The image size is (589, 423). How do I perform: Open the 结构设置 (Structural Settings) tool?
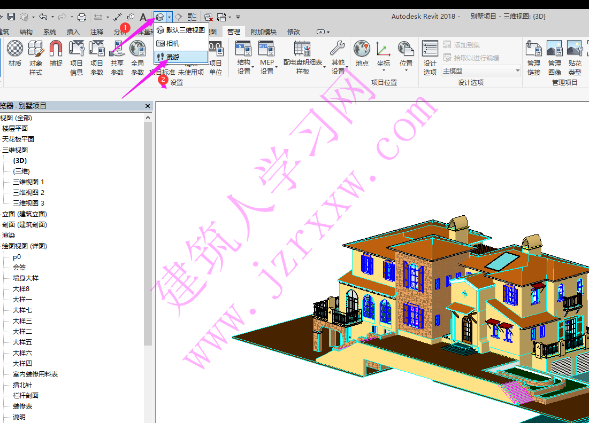[x=244, y=58]
